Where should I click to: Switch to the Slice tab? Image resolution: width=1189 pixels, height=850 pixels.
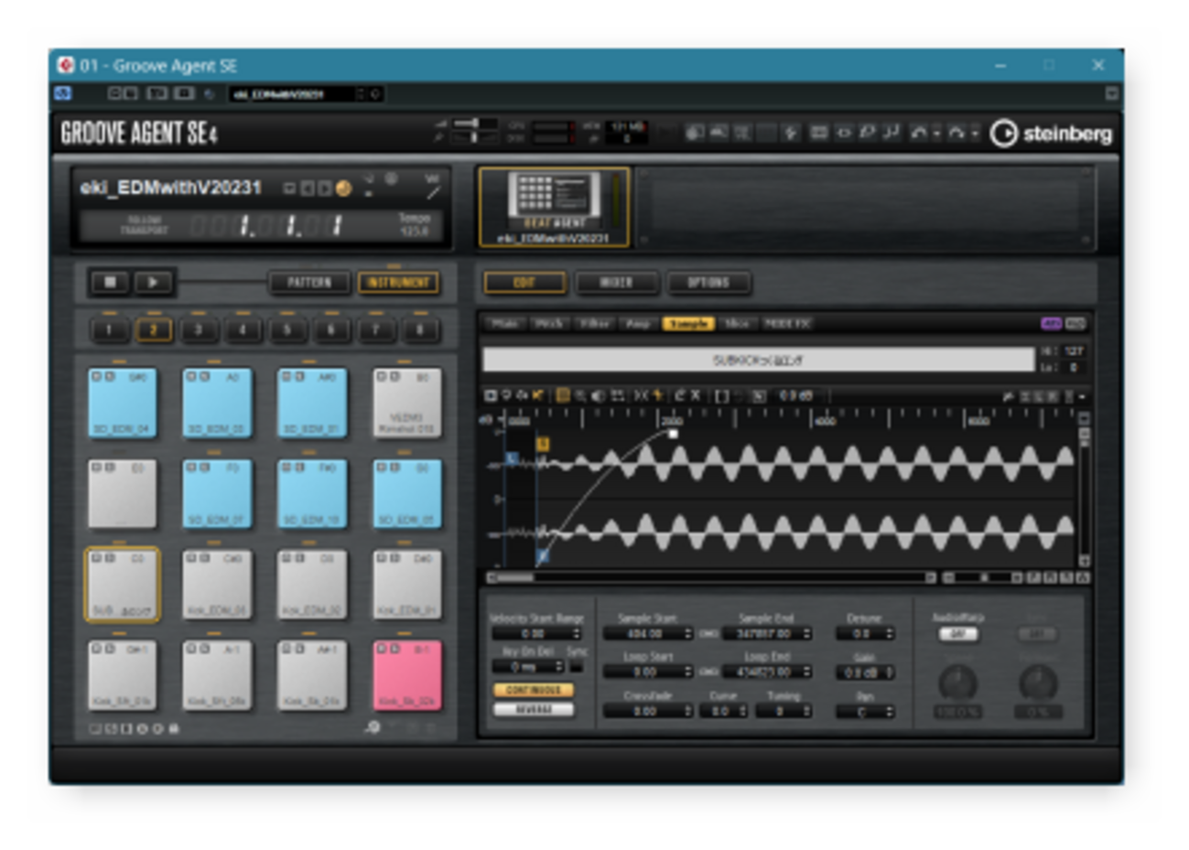(737, 324)
